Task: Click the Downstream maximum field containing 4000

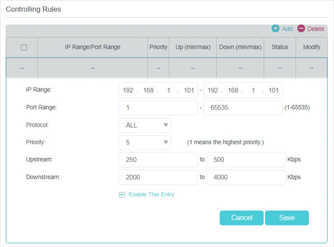Action: coord(246,177)
